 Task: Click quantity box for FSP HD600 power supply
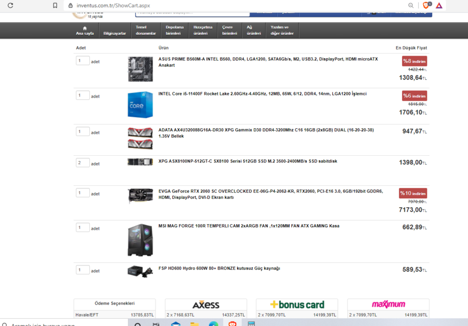83,270
